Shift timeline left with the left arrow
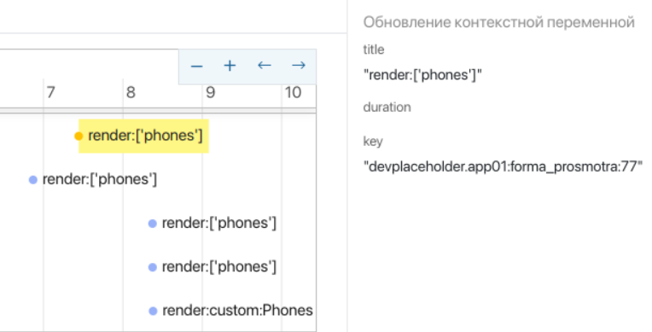The height and width of the screenshot is (332, 652). (265, 66)
